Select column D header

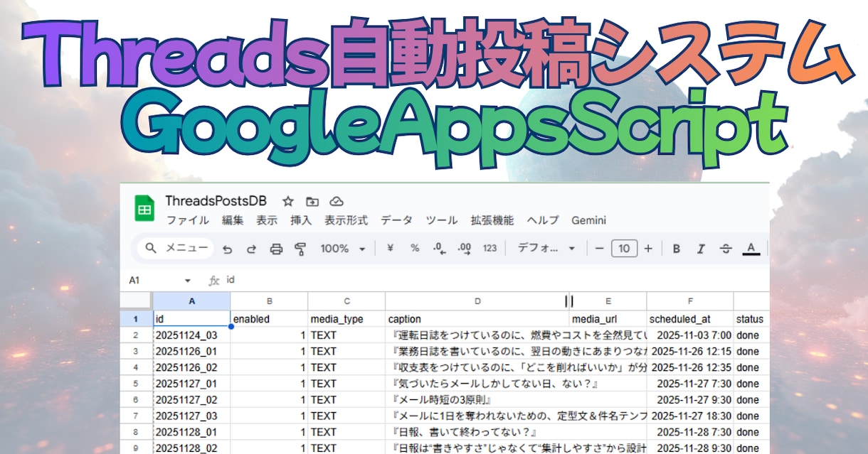pos(477,301)
